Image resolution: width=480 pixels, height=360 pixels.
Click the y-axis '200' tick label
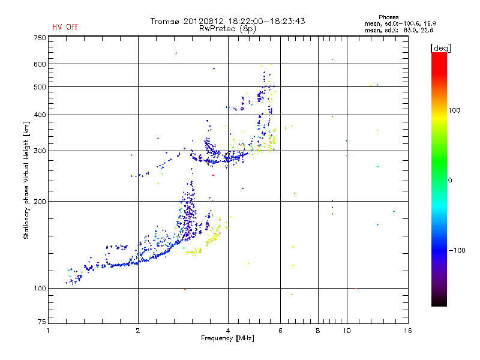(40, 202)
